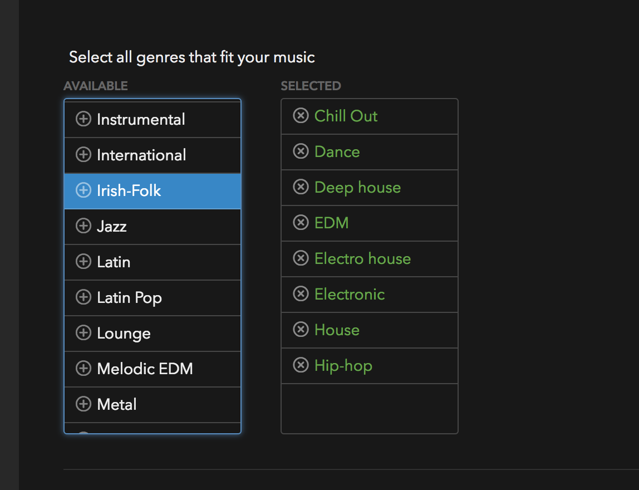Click Dance label in Selected list

[x=337, y=151]
